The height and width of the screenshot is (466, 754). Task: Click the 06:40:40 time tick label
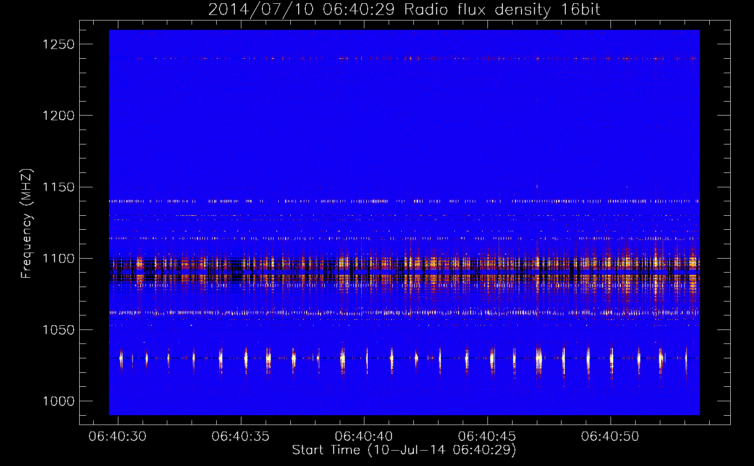[364, 436]
